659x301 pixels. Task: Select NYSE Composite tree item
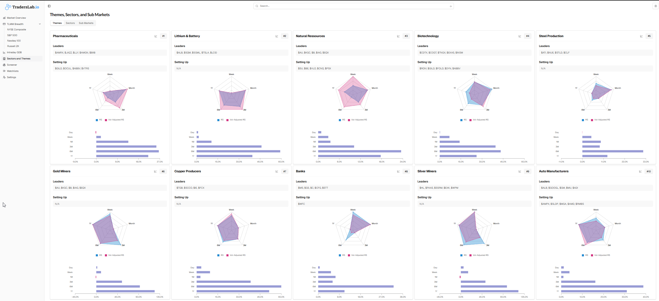coord(17,30)
